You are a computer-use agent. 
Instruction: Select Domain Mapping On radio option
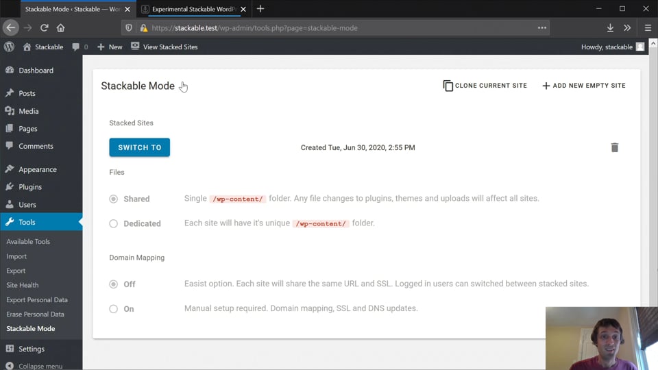[113, 309]
